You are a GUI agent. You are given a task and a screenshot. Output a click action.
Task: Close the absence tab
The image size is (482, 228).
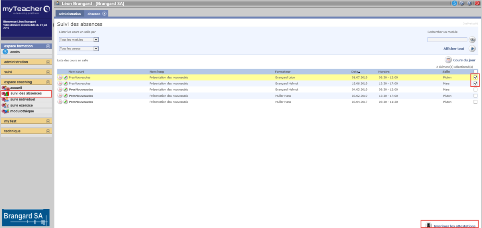pyautogui.click(x=104, y=14)
